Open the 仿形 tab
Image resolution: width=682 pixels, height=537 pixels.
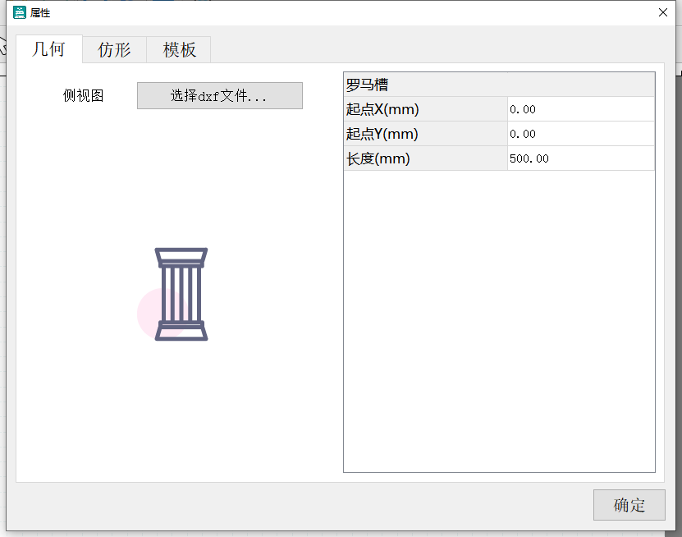coord(114,49)
